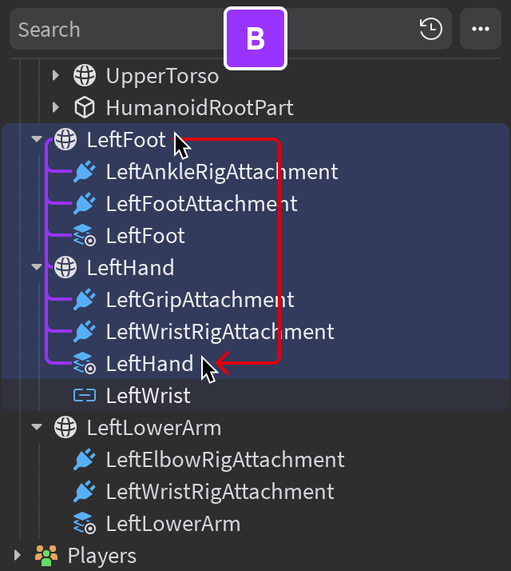Select LeftWristRigAttachment under LeftHand
Screen dimensions: 511x571
pyautogui.click(x=220, y=331)
